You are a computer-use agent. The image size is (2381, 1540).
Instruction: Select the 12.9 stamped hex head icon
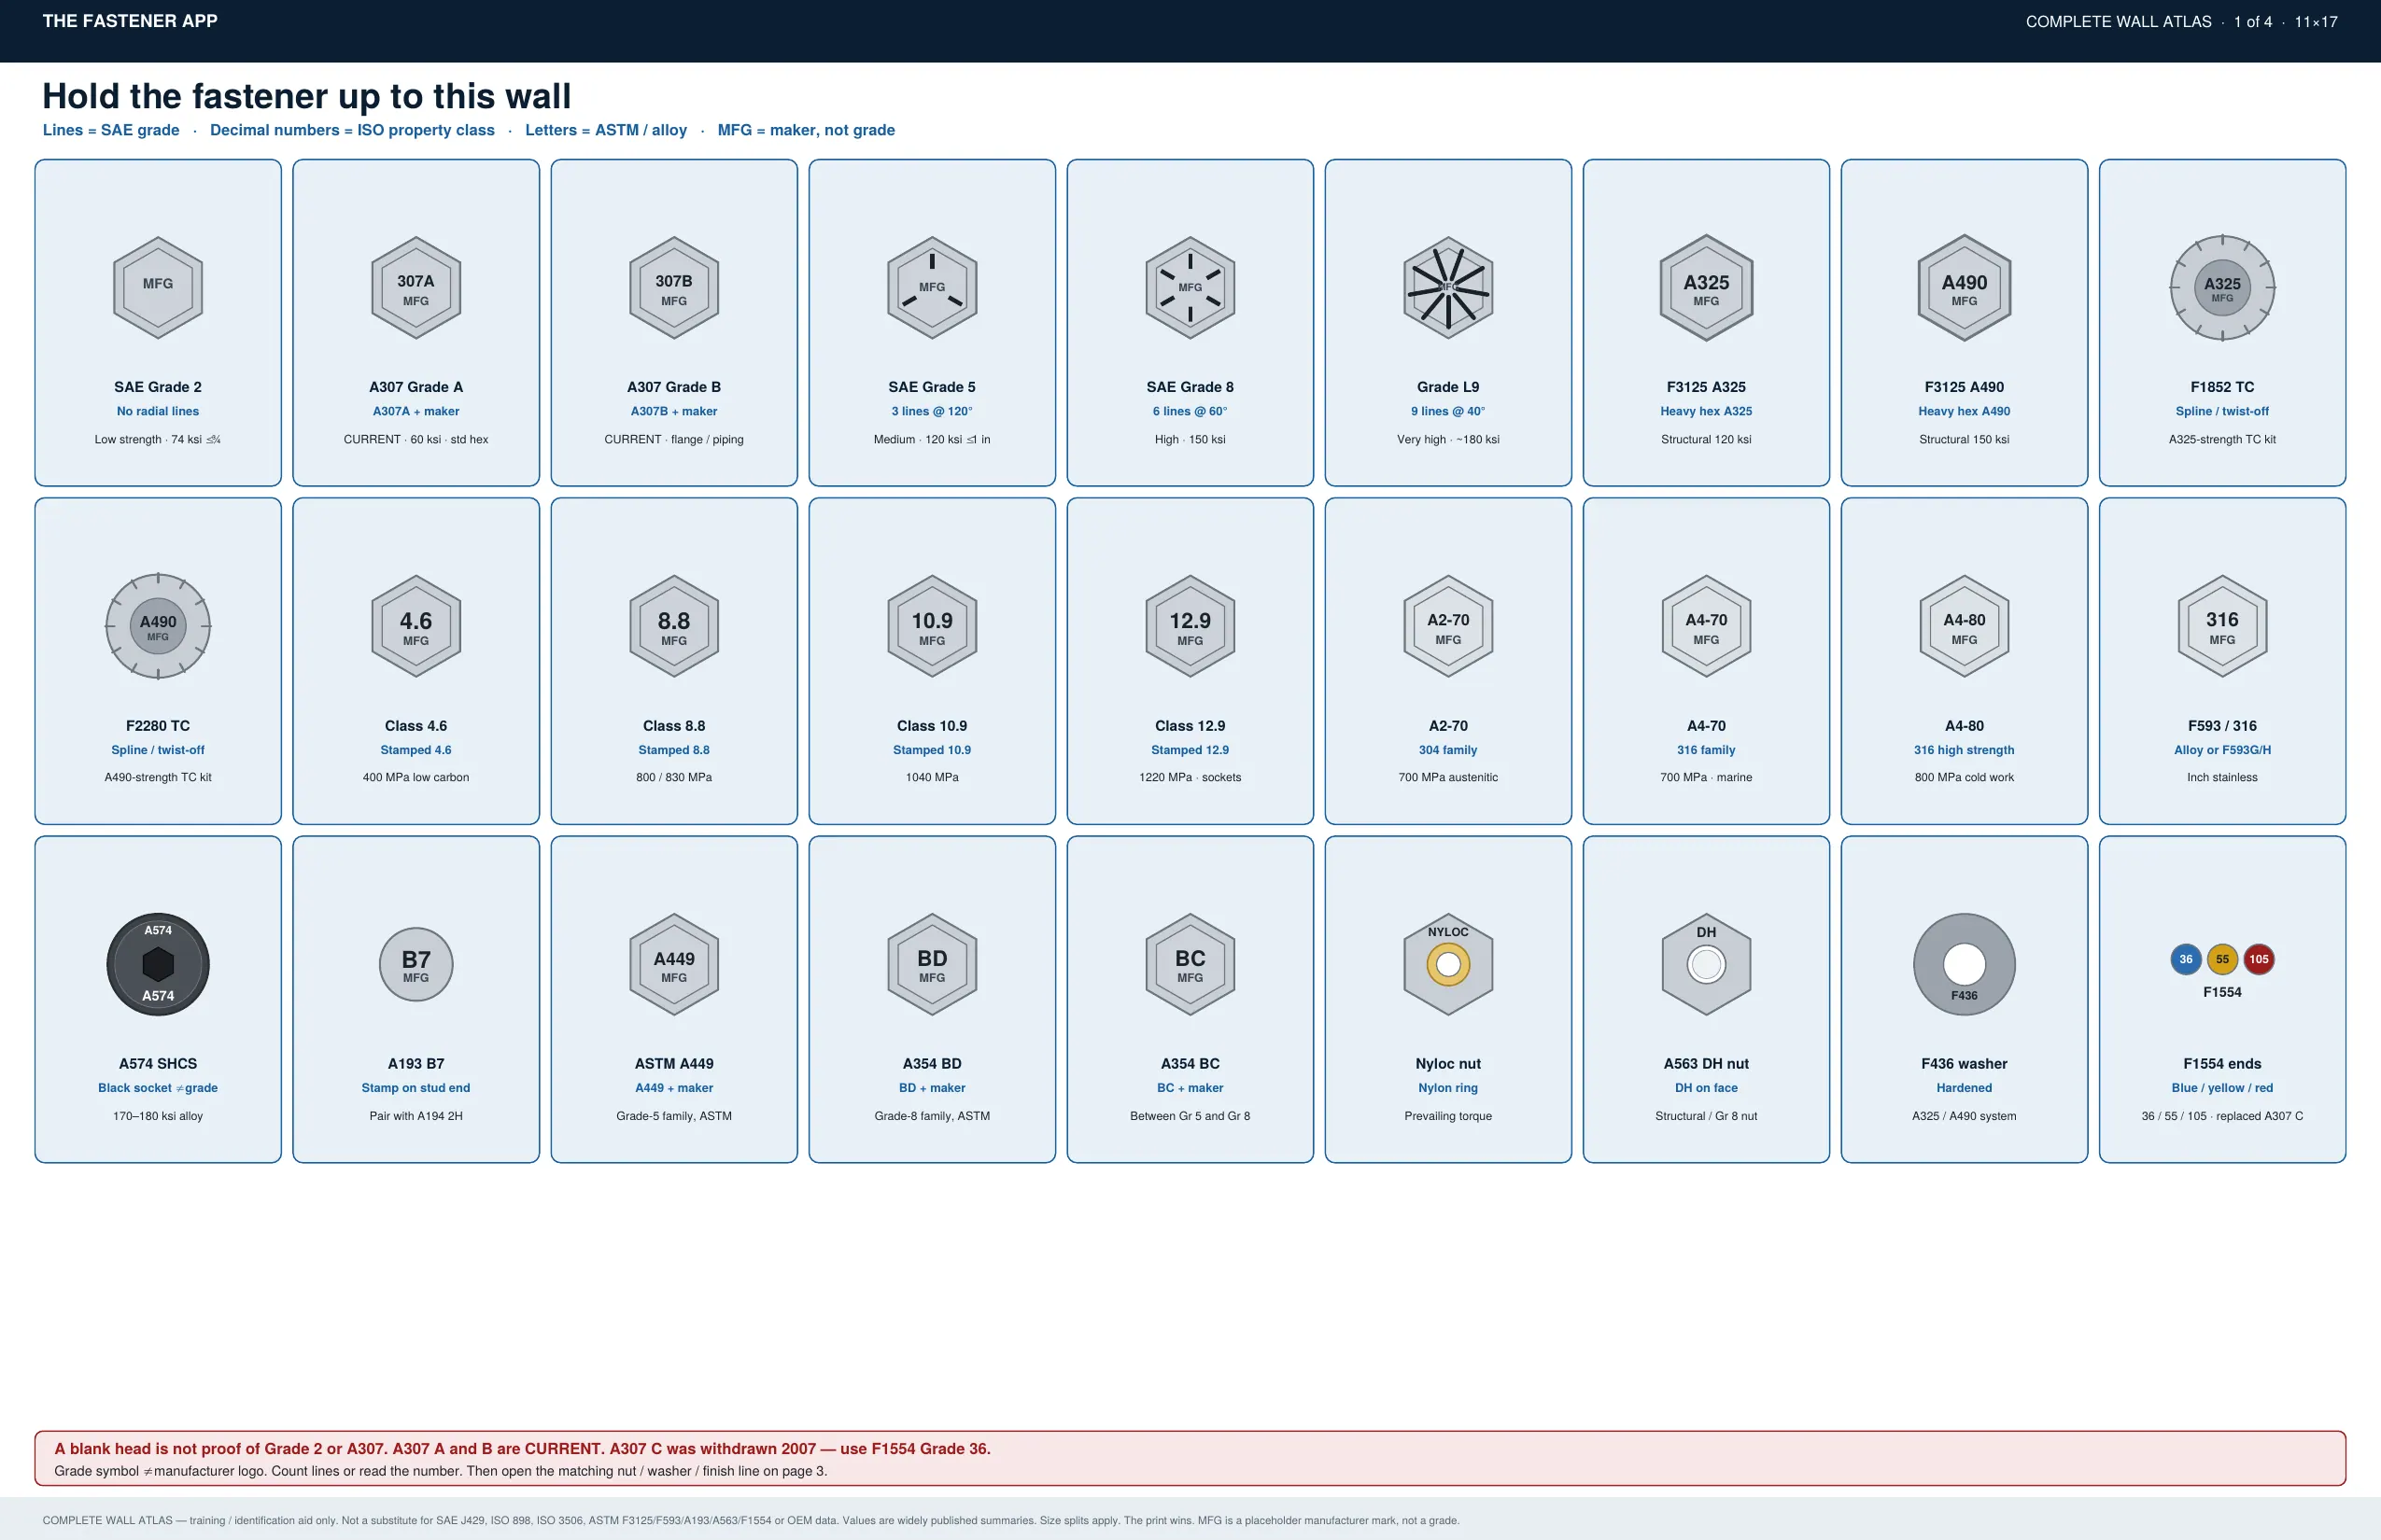coord(1190,626)
